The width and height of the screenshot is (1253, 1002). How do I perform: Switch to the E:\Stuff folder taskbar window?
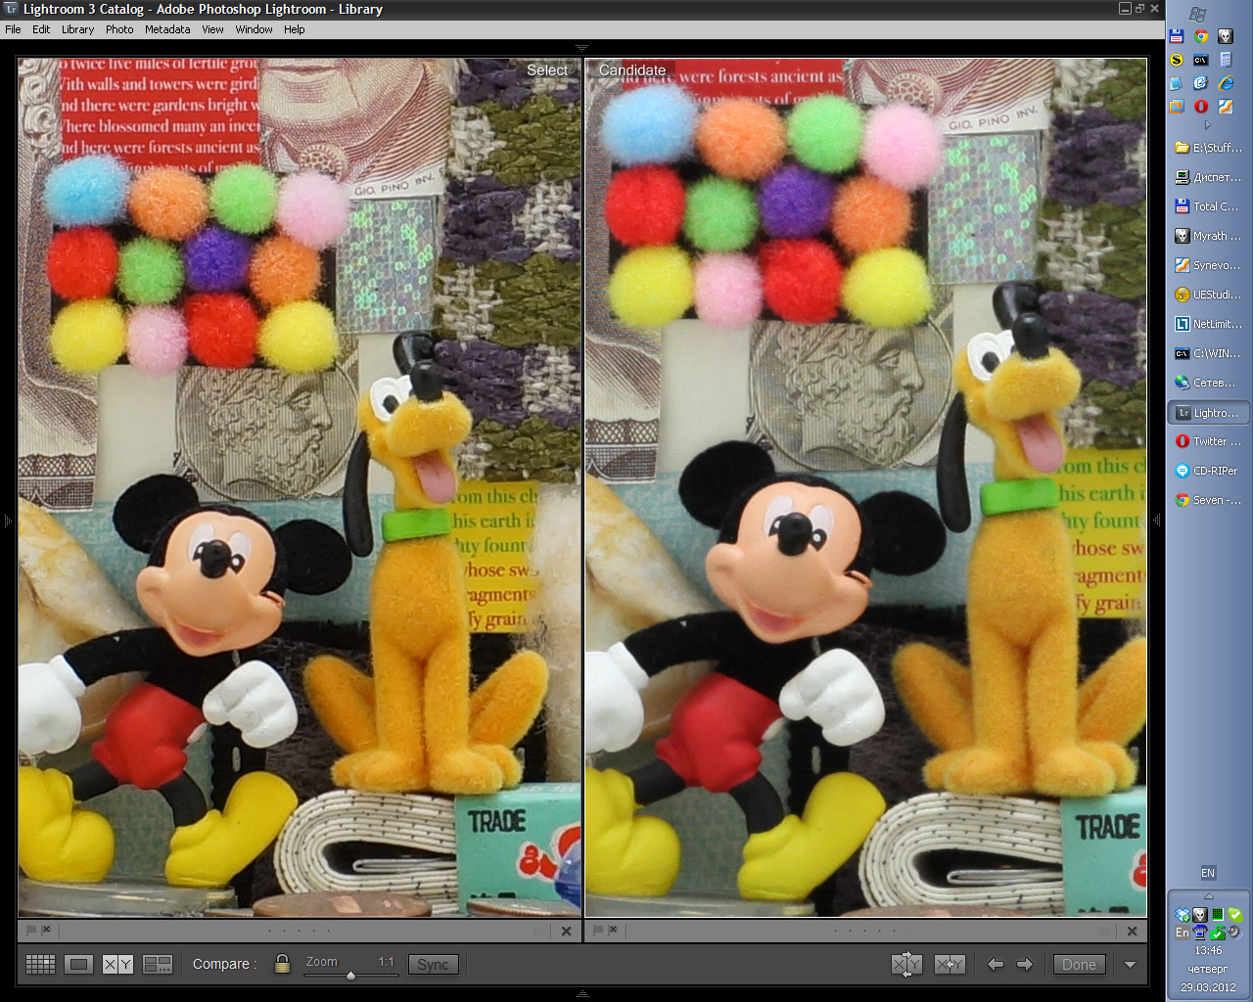tap(1209, 148)
